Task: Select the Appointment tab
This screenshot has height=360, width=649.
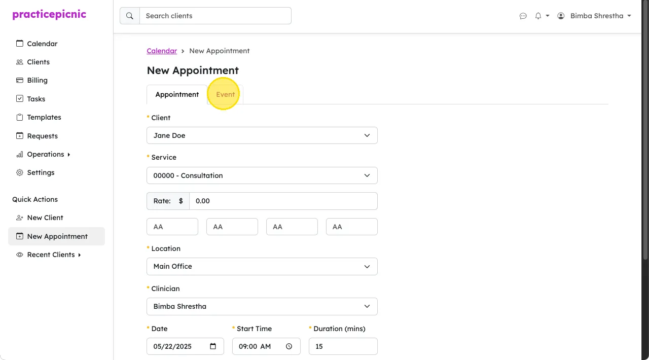Action: tap(177, 94)
